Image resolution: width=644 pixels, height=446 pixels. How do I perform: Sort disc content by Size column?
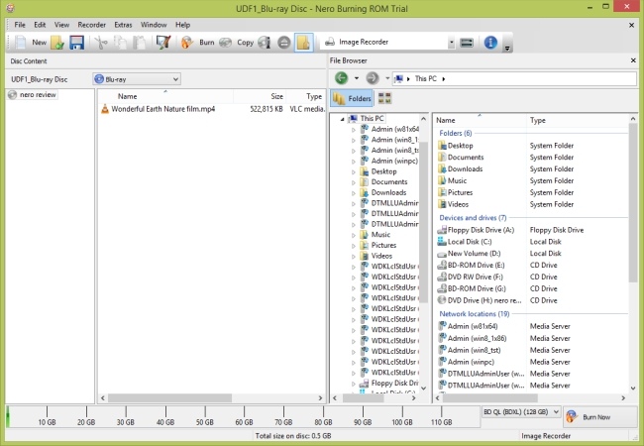pyautogui.click(x=276, y=96)
